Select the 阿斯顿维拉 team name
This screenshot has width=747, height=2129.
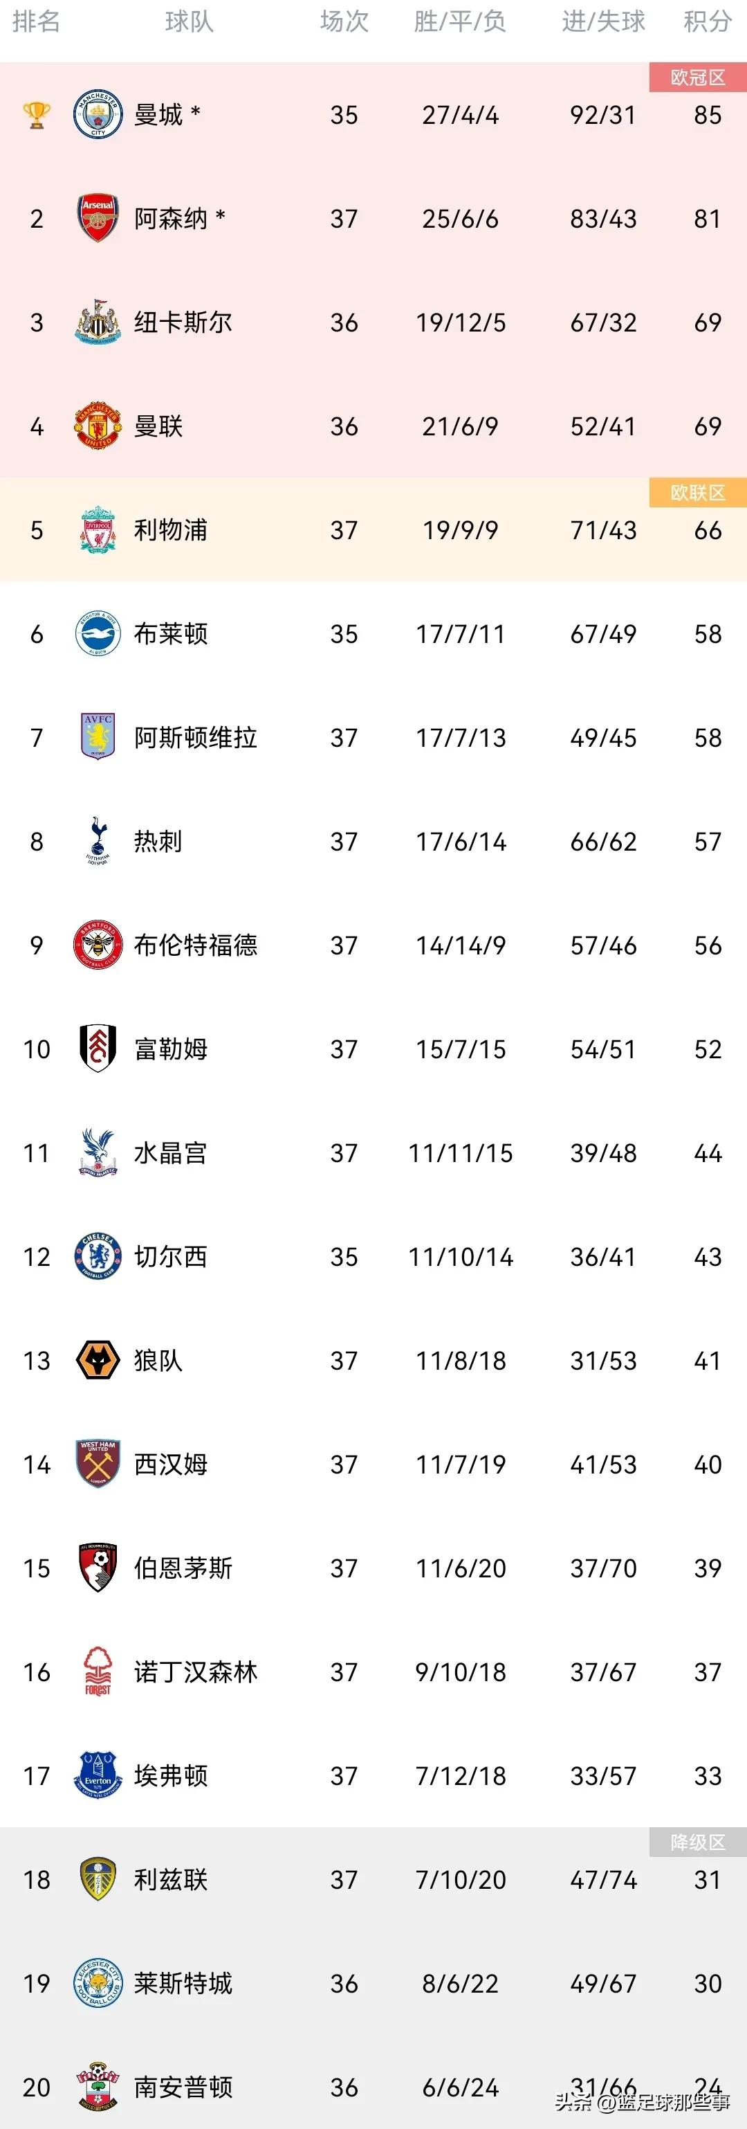click(x=196, y=737)
